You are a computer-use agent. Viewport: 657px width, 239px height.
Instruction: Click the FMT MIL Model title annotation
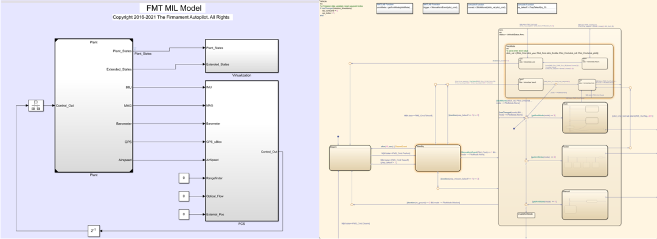(174, 9)
